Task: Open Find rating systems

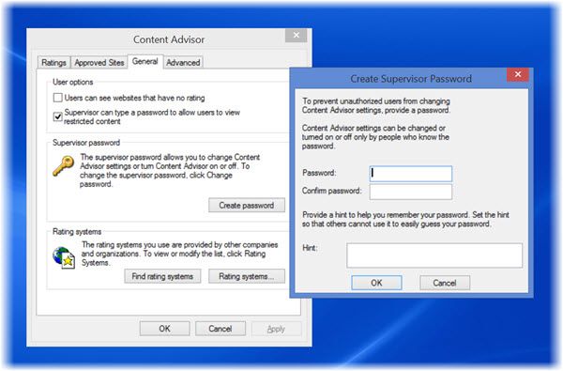Action: pos(162,276)
